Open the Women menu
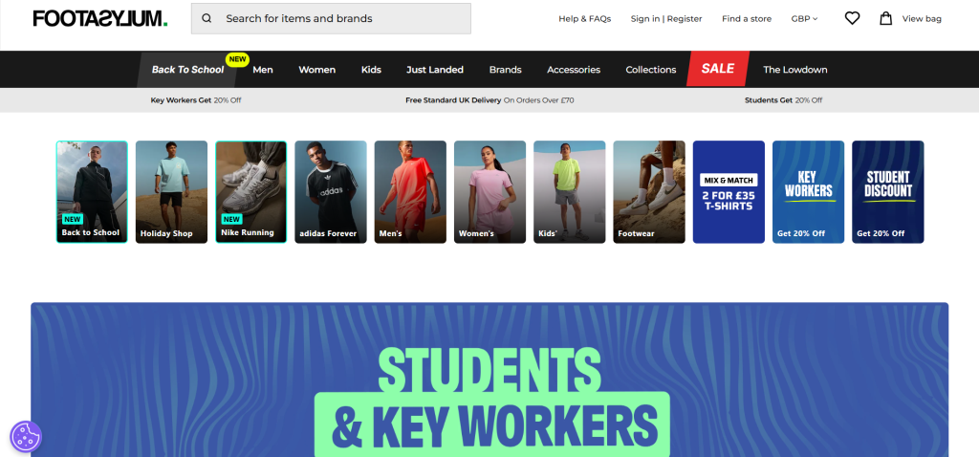This screenshot has height=457, width=979. coord(317,69)
